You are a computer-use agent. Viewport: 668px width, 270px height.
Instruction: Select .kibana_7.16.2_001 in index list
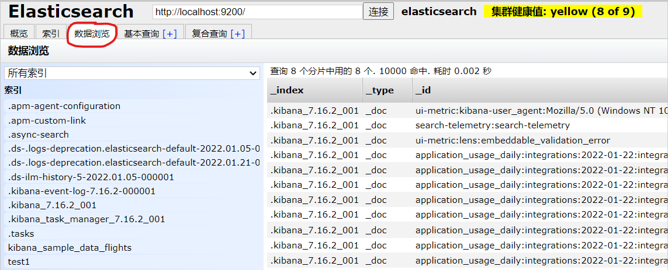point(133,205)
